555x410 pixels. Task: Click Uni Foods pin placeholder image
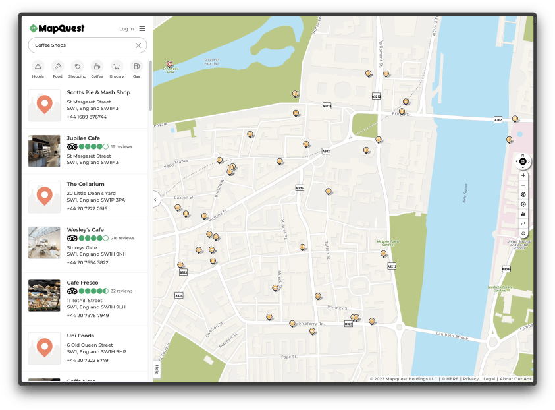[44, 348]
